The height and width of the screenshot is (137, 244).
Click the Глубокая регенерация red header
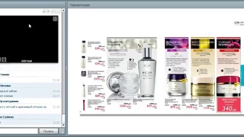point(228,43)
